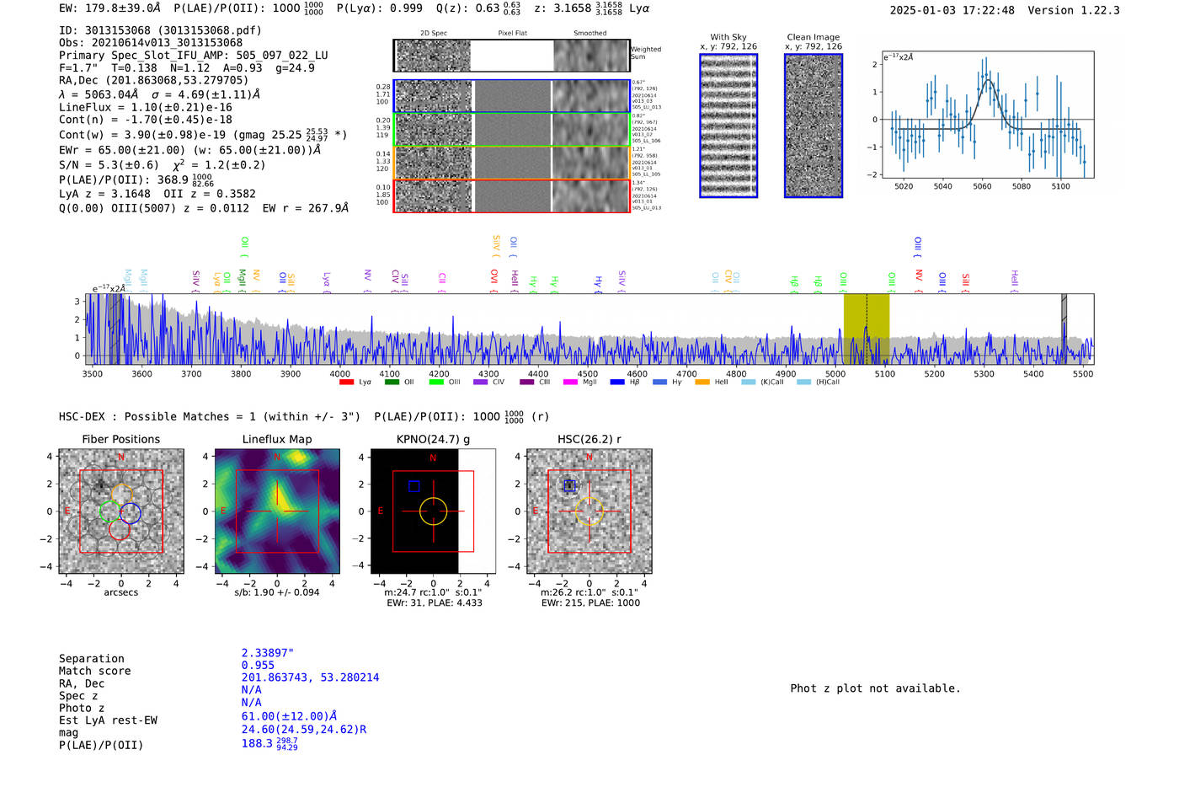Click the (K)CaII legend swatch
Screen dimensions: 1179x803
pos(748,383)
